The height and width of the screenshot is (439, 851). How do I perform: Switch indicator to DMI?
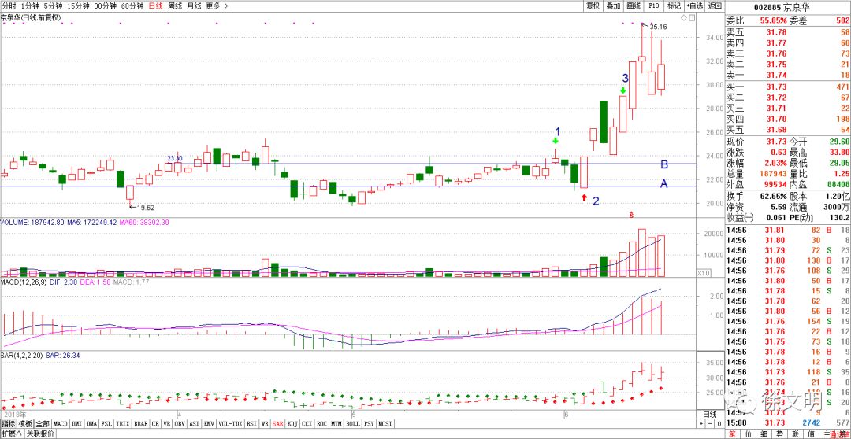point(77,423)
